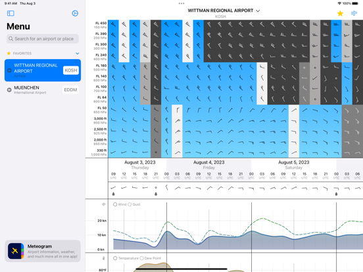Click the blue circular play icon in Menu header
363x272 pixels.
tap(75, 13)
